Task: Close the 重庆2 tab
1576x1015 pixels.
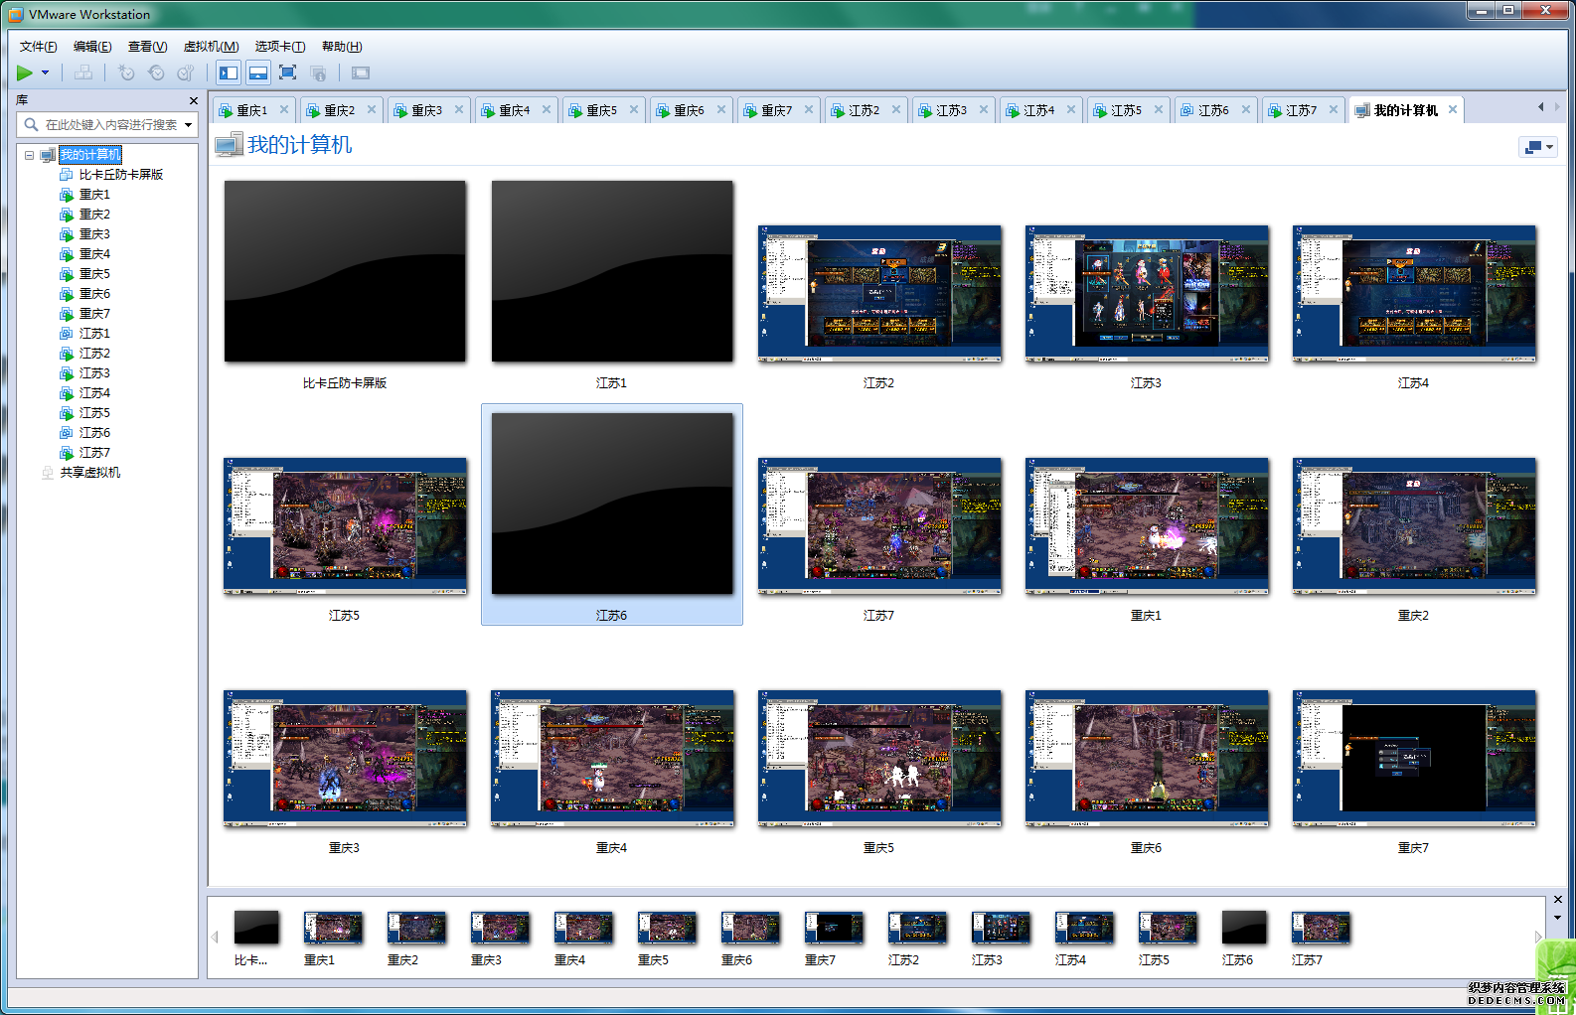Action: (372, 109)
